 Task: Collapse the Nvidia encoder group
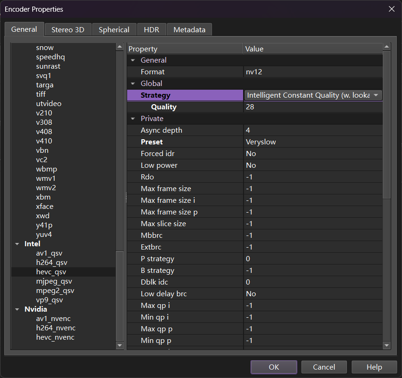(17, 309)
